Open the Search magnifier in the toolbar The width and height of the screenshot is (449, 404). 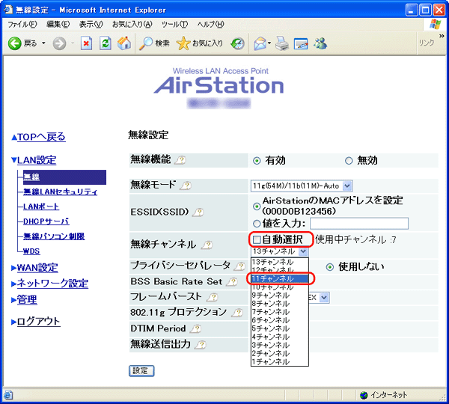pyautogui.click(x=146, y=43)
